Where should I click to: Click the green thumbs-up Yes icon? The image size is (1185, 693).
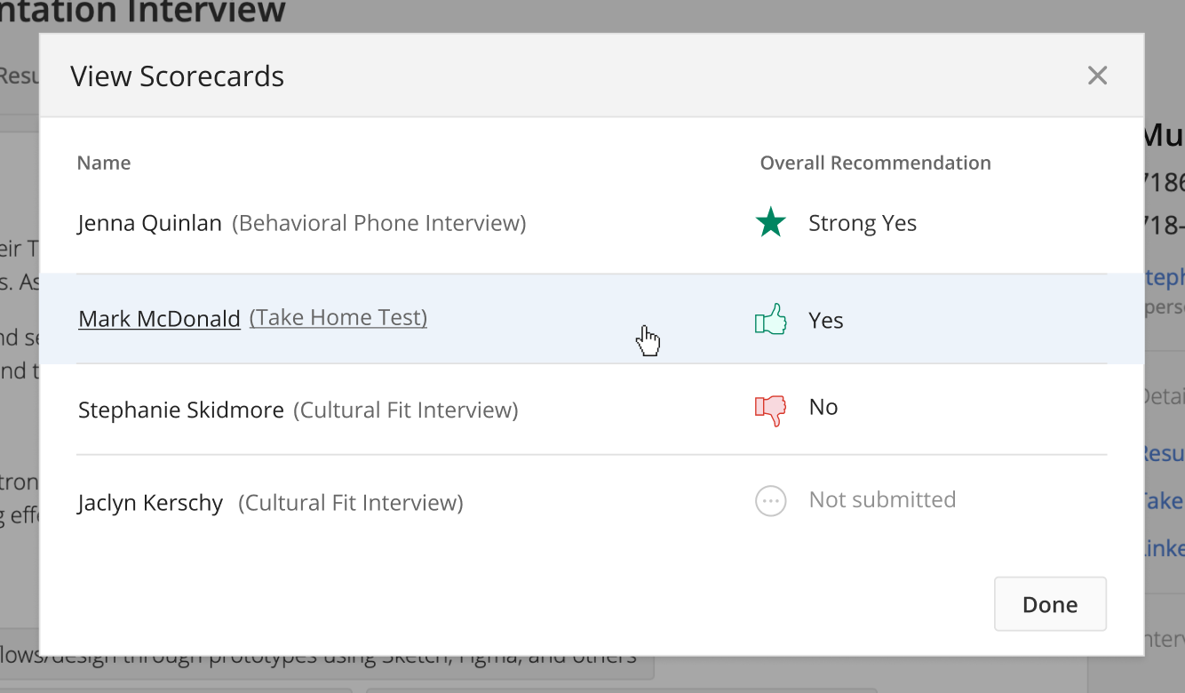[770, 319]
